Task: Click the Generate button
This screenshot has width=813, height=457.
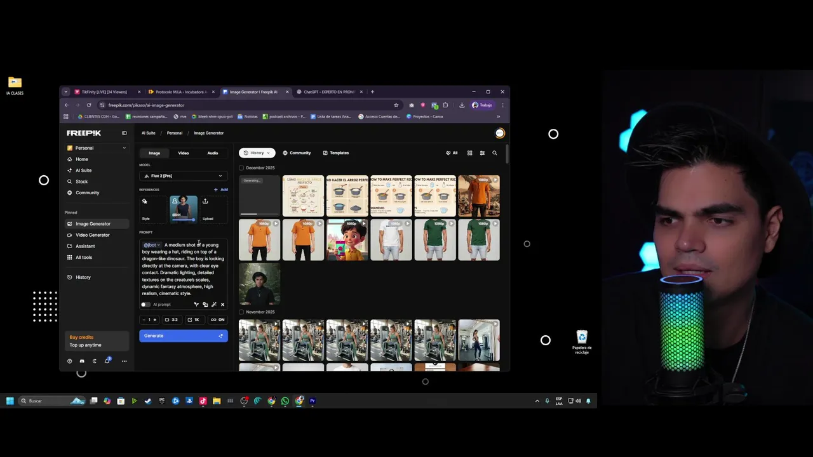Action: [184, 336]
